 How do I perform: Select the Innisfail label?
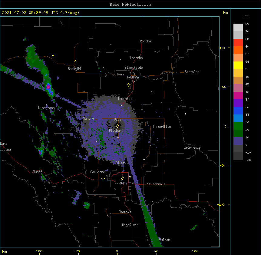126,99
